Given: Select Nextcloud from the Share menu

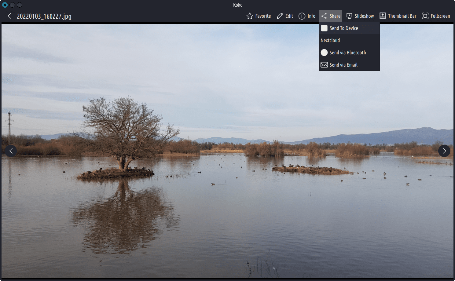Looking at the screenshot, I should pos(330,40).
